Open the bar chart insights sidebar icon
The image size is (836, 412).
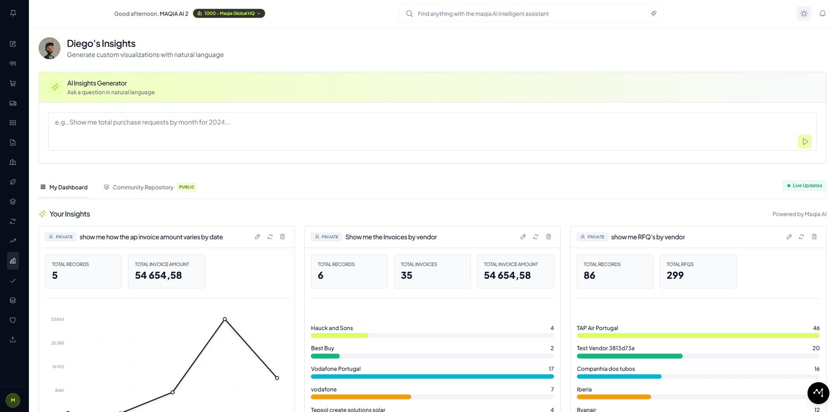(x=13, y=261)
